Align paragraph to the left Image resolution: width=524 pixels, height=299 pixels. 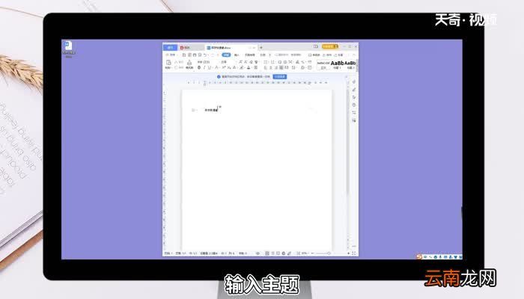[x=265, y=68]
